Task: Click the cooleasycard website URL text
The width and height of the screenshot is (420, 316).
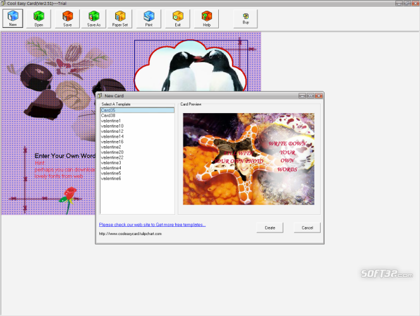Action: click(x=130, y=234)
